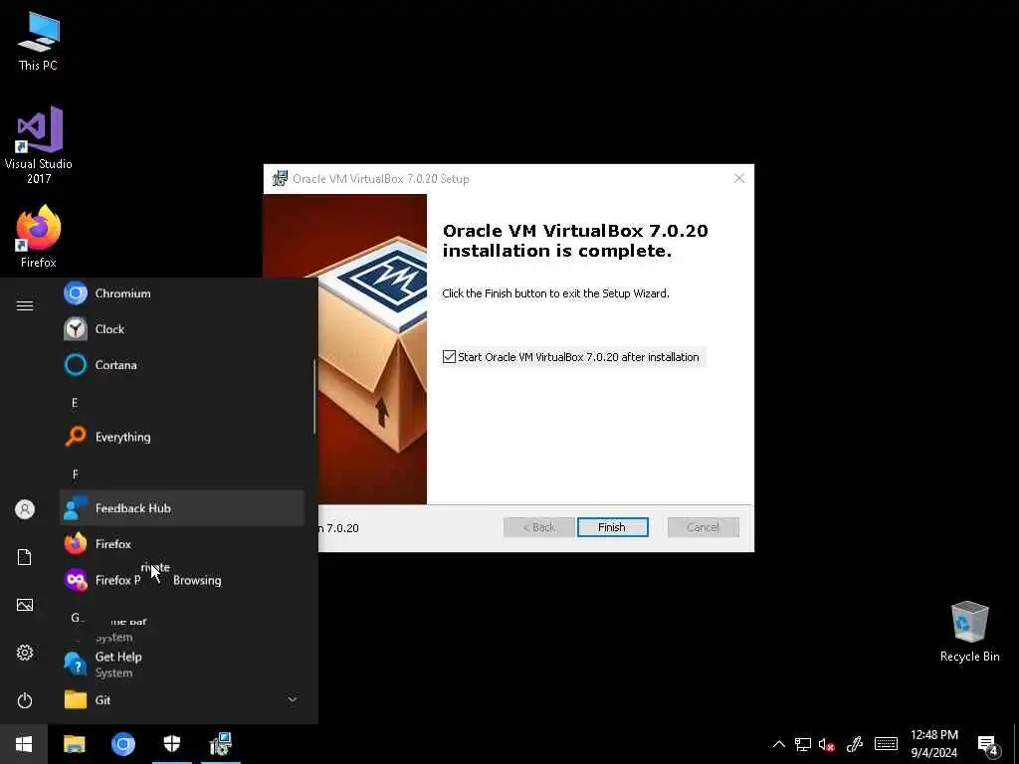Click Finish in VirtualBox Setup
The height and width of the screenshot is (764, 1019).
(612, 527)
